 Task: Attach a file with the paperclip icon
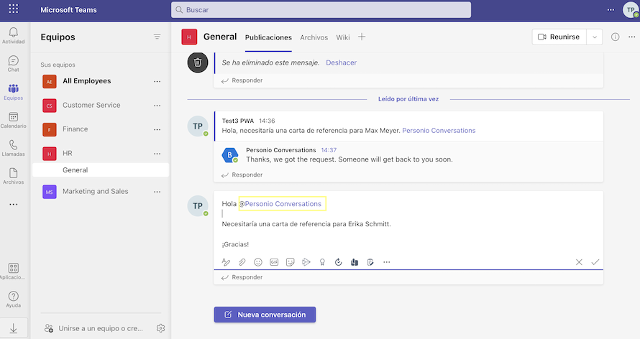242,262
